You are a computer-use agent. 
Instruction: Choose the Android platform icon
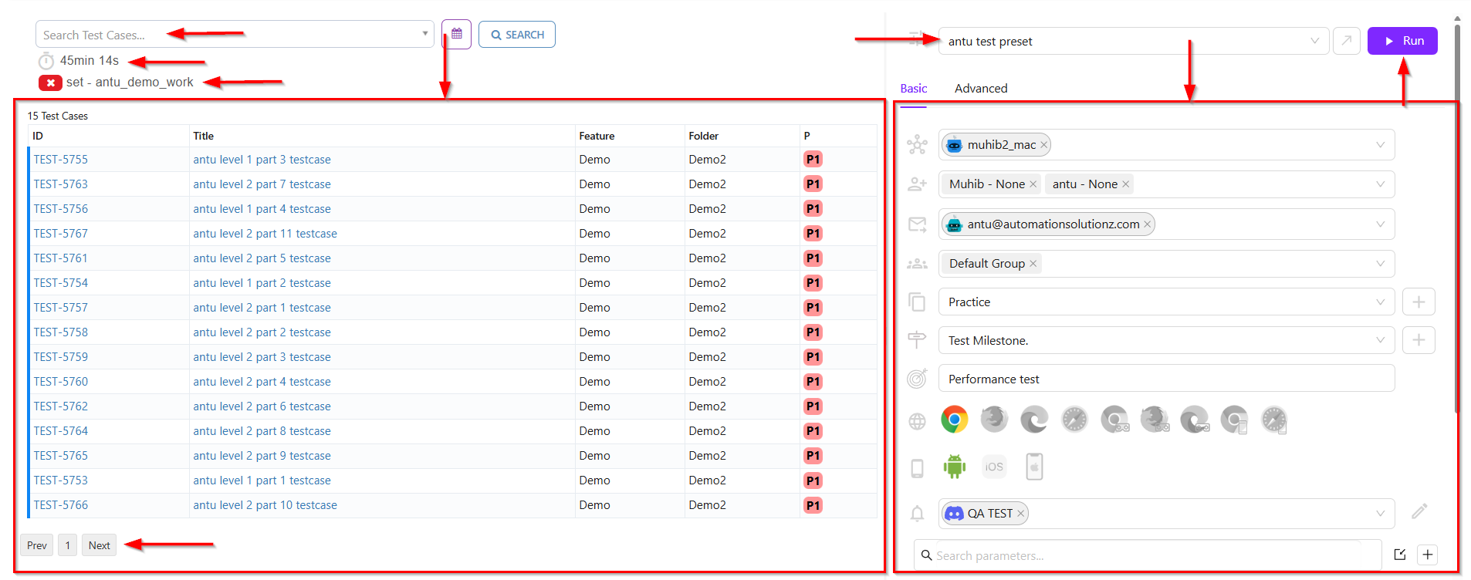coord(954,467)
